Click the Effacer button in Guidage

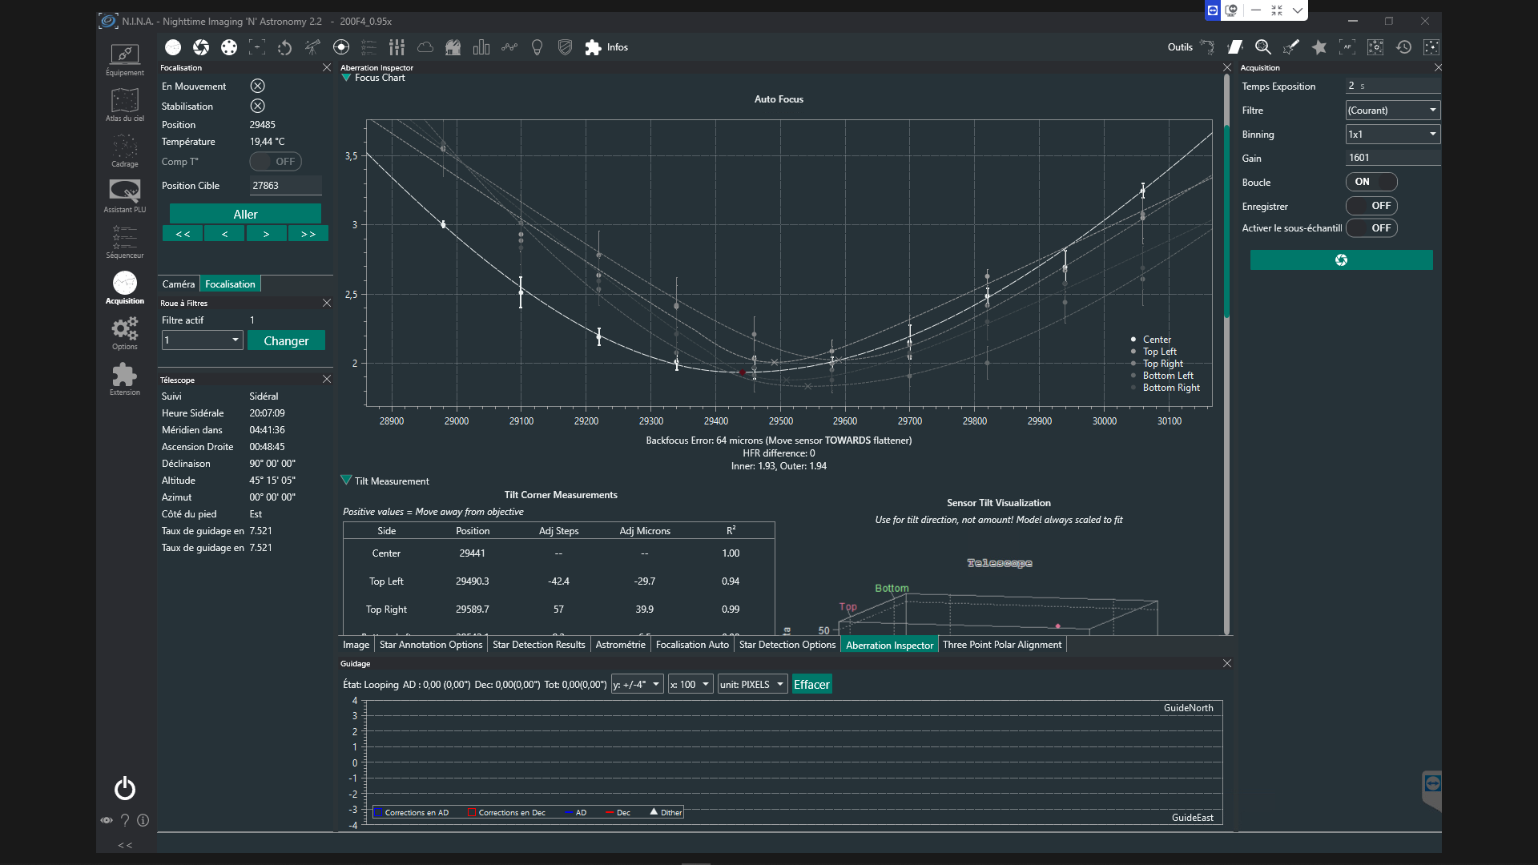point(811,684)
